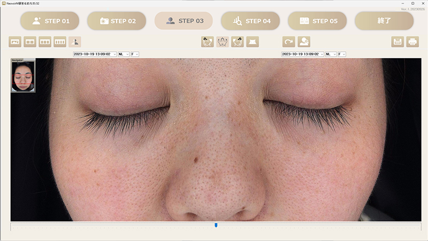Click the person settings icon beside redo
Viewport: 428px width, 241px height.
304,42
